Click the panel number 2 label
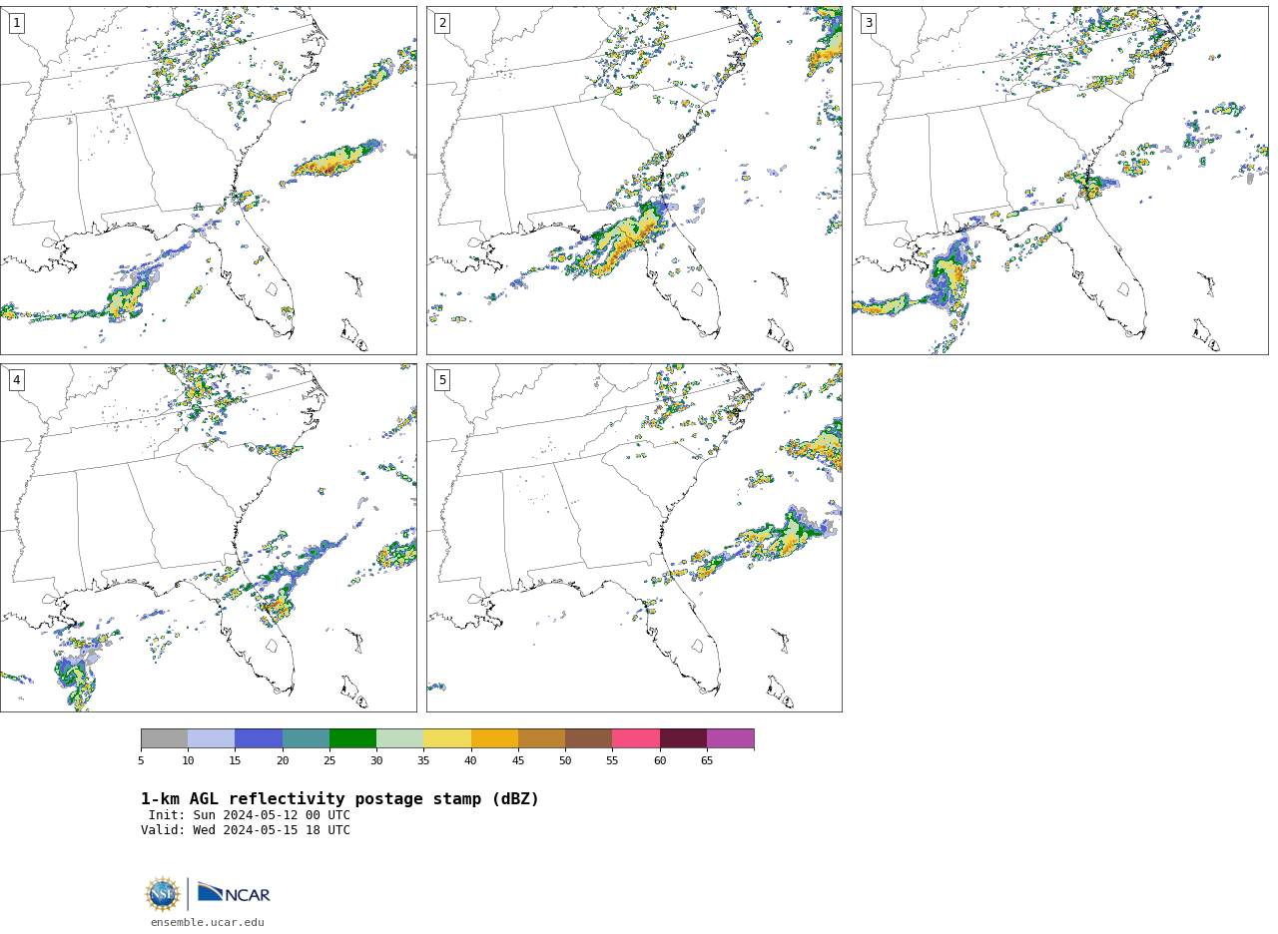1278x934 pixels. 442,23
